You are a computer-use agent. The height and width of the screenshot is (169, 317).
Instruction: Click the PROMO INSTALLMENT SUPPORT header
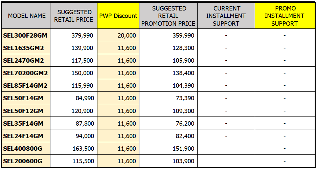pyautogui.click(x=284, y=16)
